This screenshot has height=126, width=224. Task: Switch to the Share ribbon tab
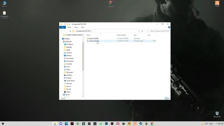pyautogui.click(x=76, y=27)
